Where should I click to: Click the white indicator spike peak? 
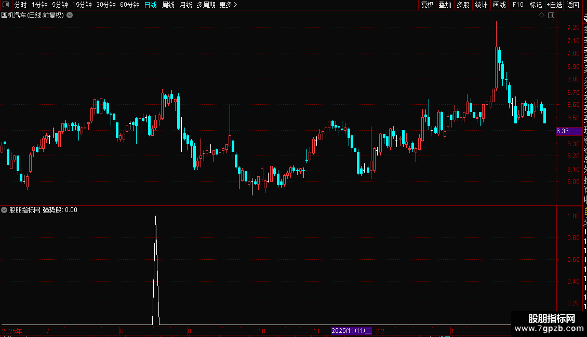155,217
